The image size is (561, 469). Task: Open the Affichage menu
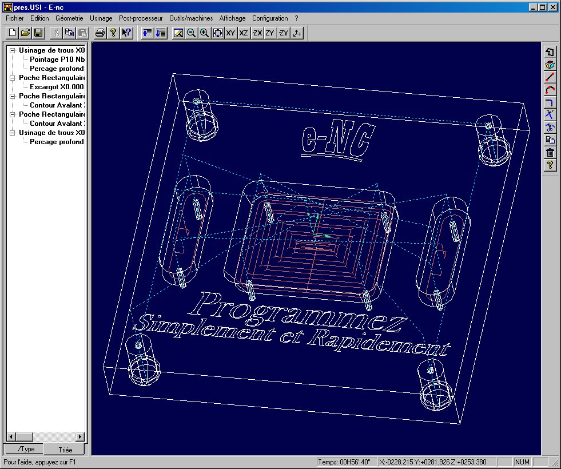(x=233, y=18)
